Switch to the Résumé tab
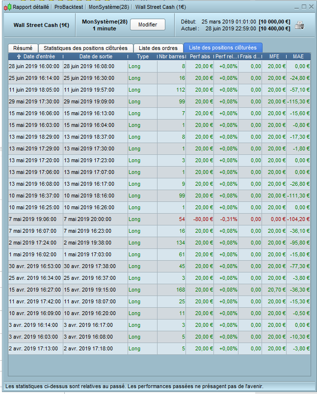317x394 pixels. coord(23,48)
